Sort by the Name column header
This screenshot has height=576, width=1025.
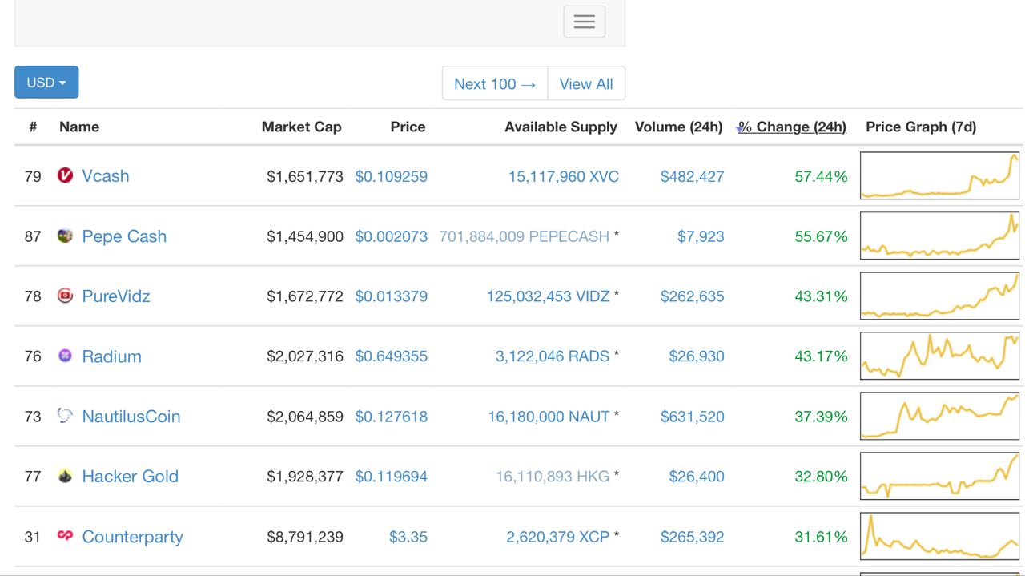click(x=79, y=127)
